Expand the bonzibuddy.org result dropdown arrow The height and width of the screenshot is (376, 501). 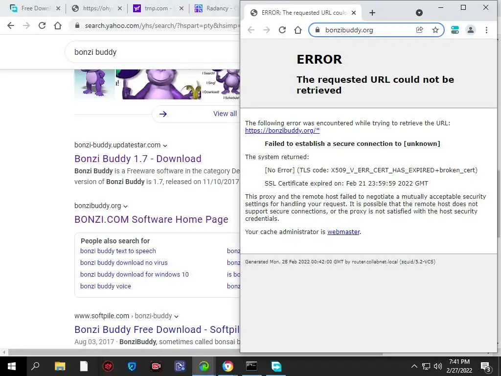tap(125, 206)
